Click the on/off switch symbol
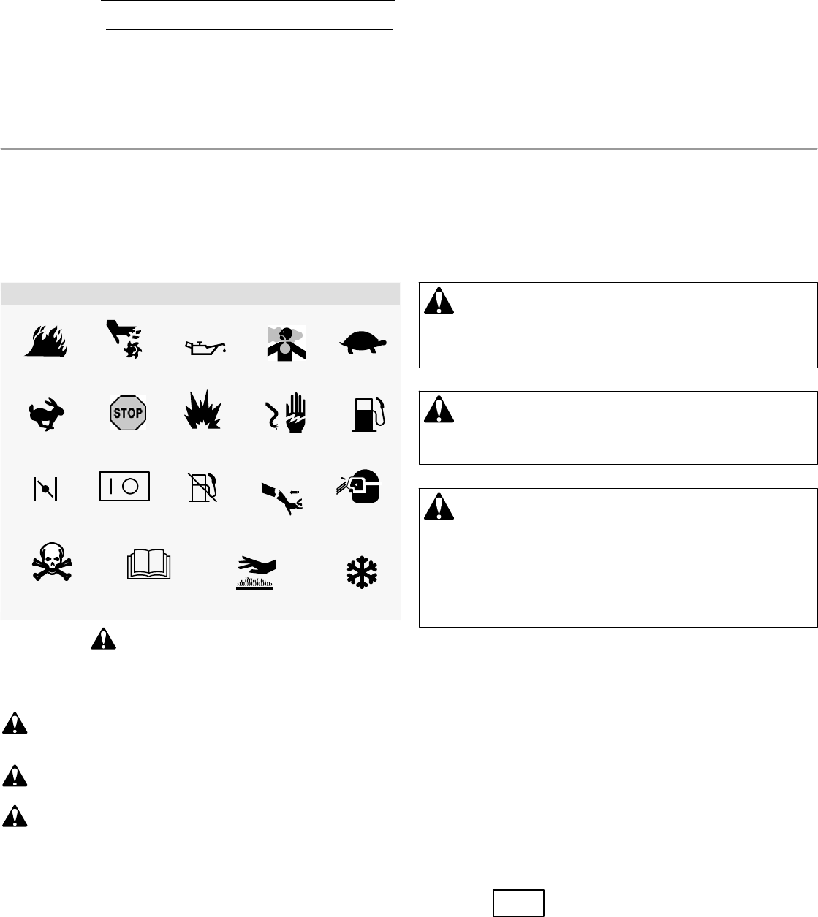This screenshot has height=917, width=818. 124,486
